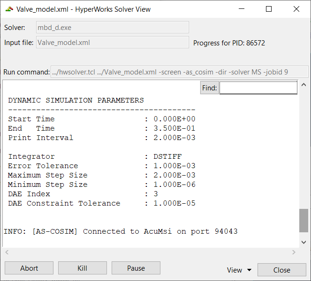Click the Input file field with Valve_model.xml
Viewport: 311px width, 281px height.
click(113, 43)
